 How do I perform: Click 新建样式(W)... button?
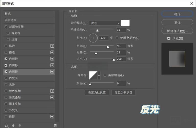(x=177, y=31)
